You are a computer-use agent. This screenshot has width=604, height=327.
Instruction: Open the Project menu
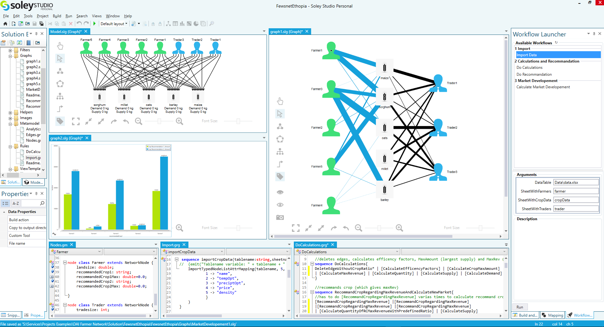tap(42, 16)
